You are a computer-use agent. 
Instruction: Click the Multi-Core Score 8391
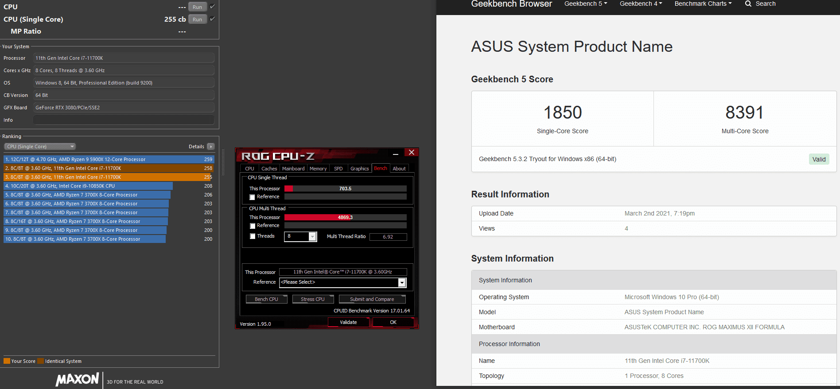[745, 112]
